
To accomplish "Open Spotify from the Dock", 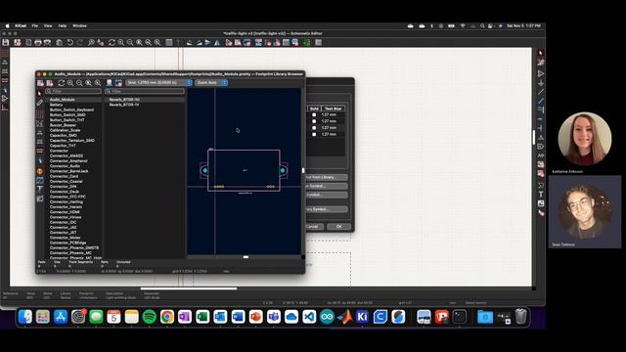I will 150,317.
